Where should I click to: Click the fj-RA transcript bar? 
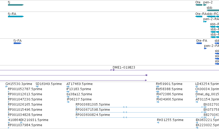(x=16, y=16)
